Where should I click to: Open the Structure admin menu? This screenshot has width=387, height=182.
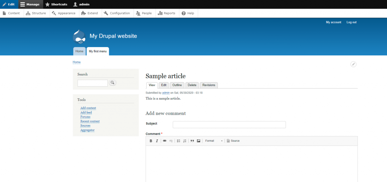click(x=36, y=13)
